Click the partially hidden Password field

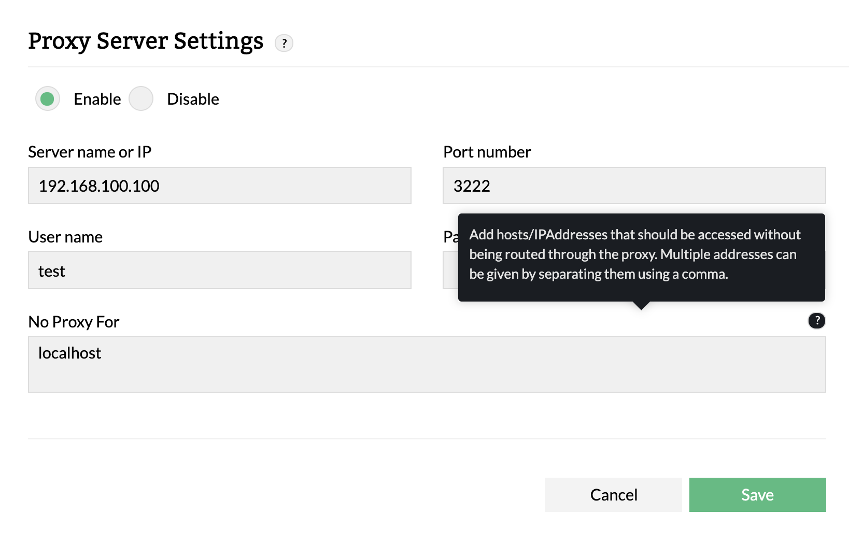click(450, 270)
